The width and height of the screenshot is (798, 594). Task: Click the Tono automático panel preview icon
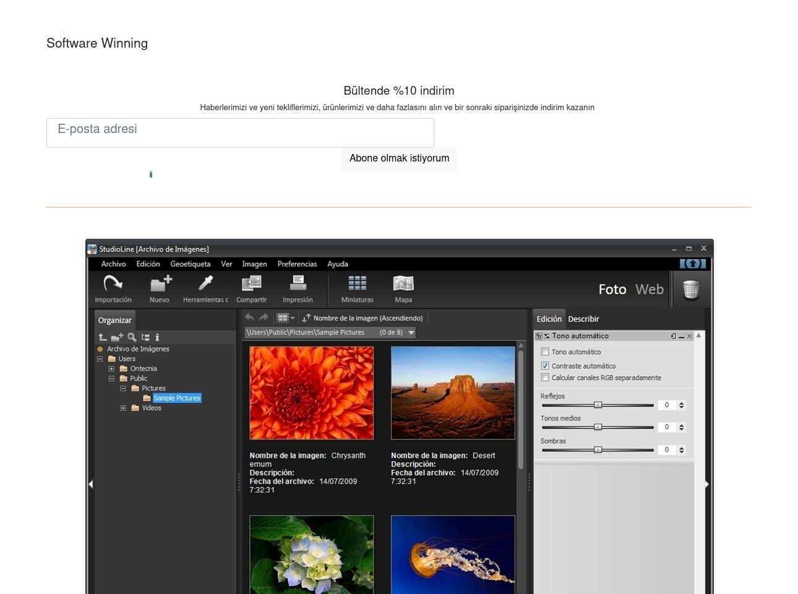(x=539, y=336)
